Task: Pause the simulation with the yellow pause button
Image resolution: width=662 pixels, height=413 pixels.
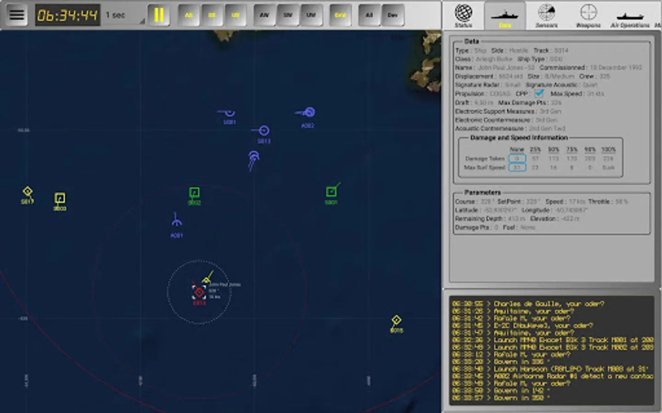Action: [159, 15]
